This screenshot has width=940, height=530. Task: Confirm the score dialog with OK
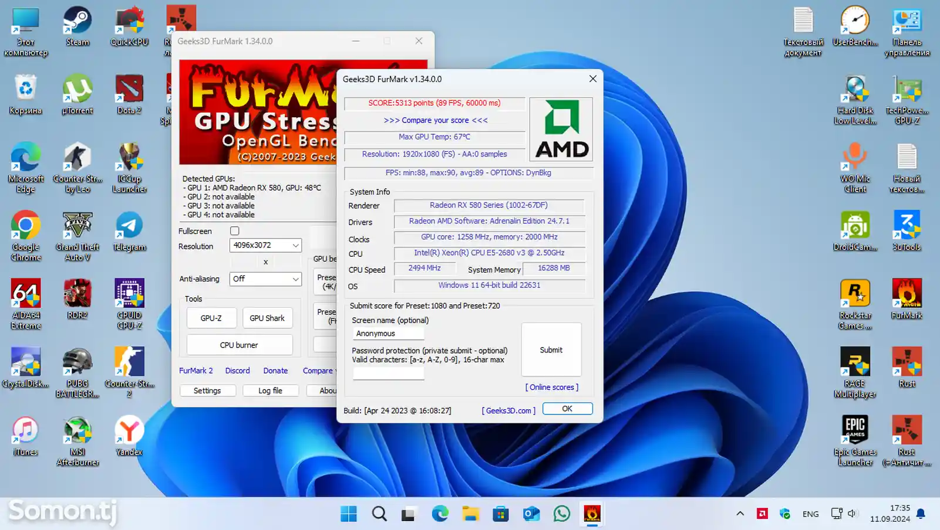(567, 409)
